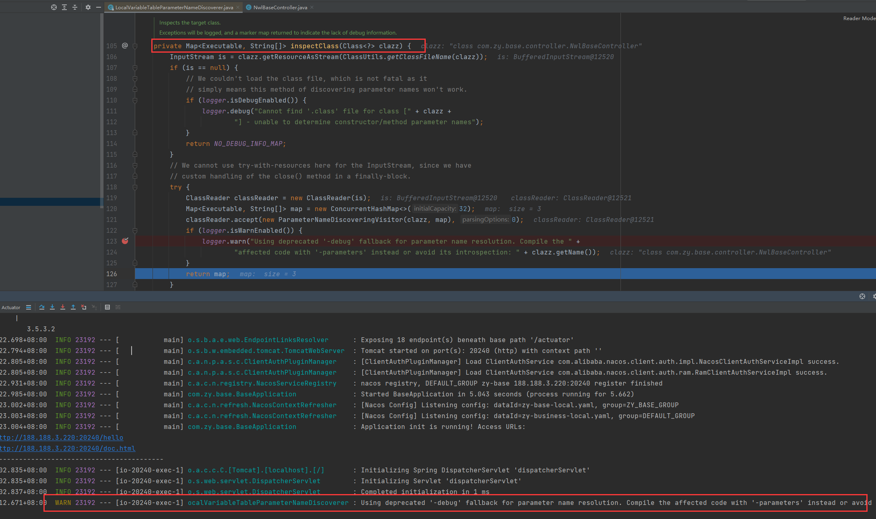Switch to LocalVariableTableParameterNameDiscoverer.java tab
The width and height of the screenshot is (876, 519).
pyautogui.click(x=174, y=7)
